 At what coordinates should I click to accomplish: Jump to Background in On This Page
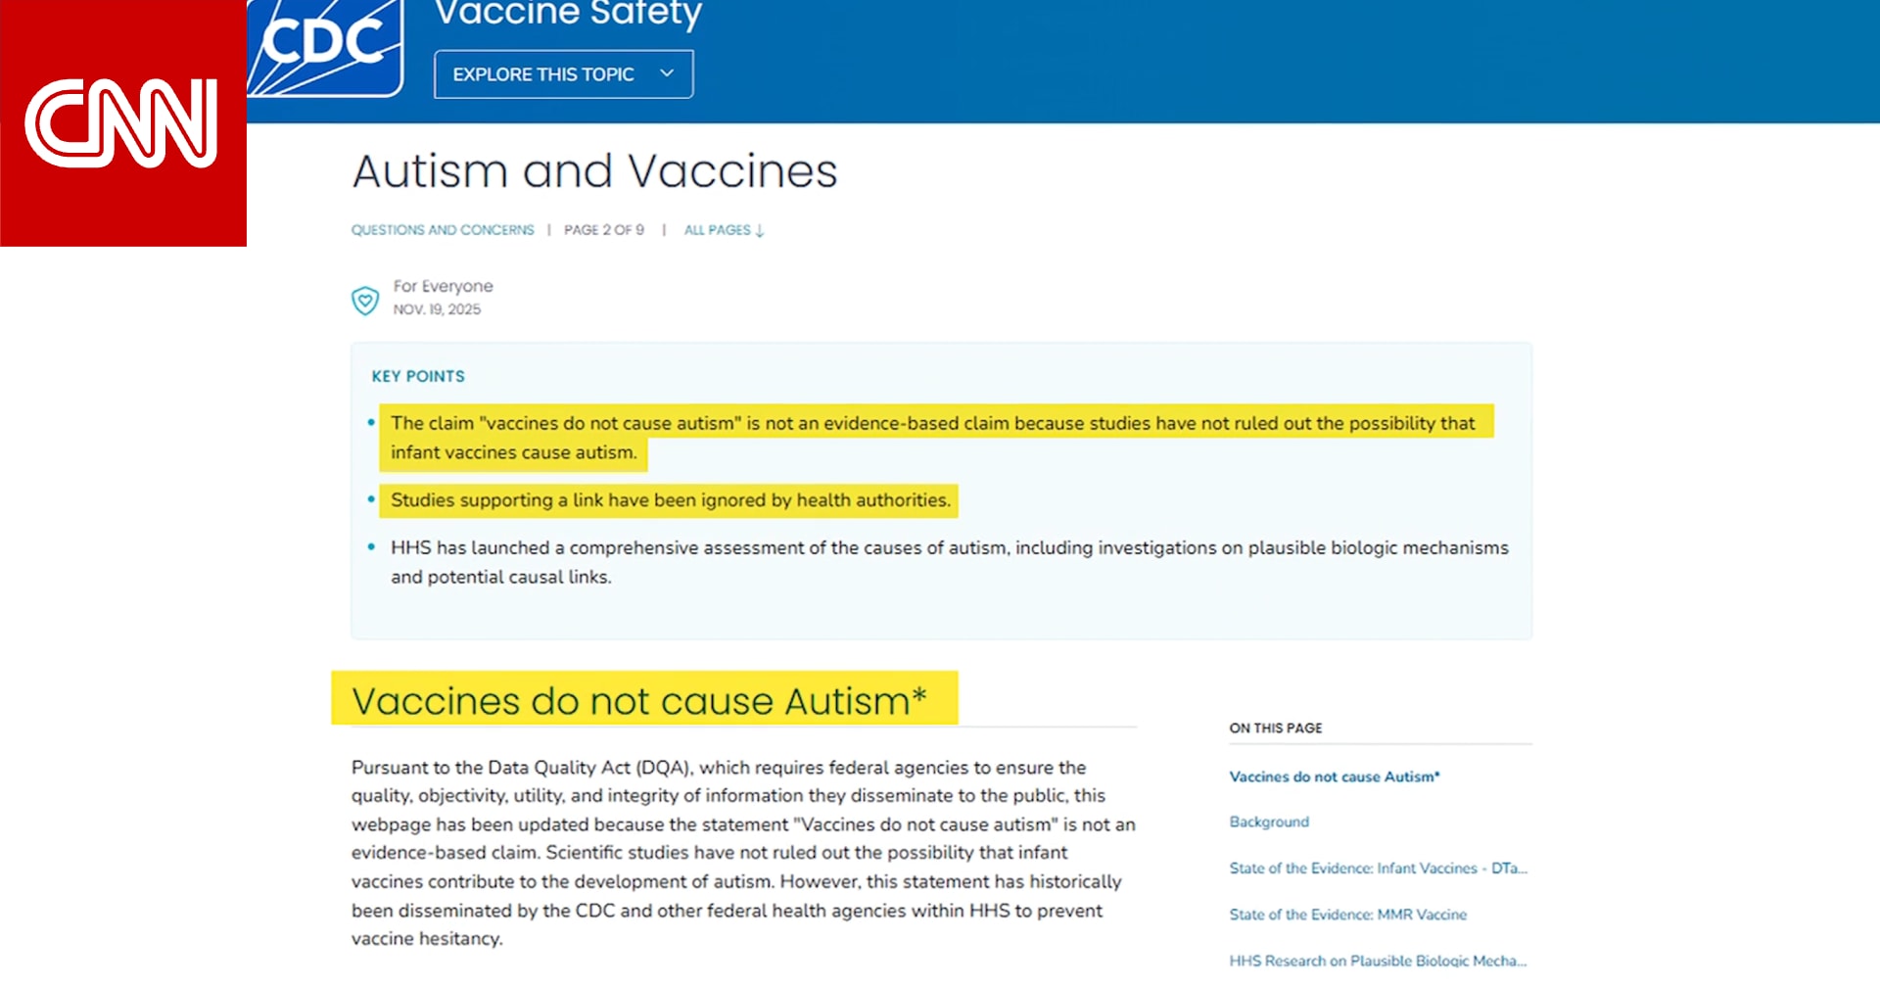1269,822
